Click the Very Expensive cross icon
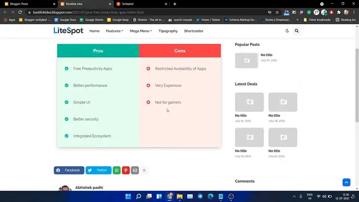This screenshot has height=202, width=359. [x=148, y=85]
